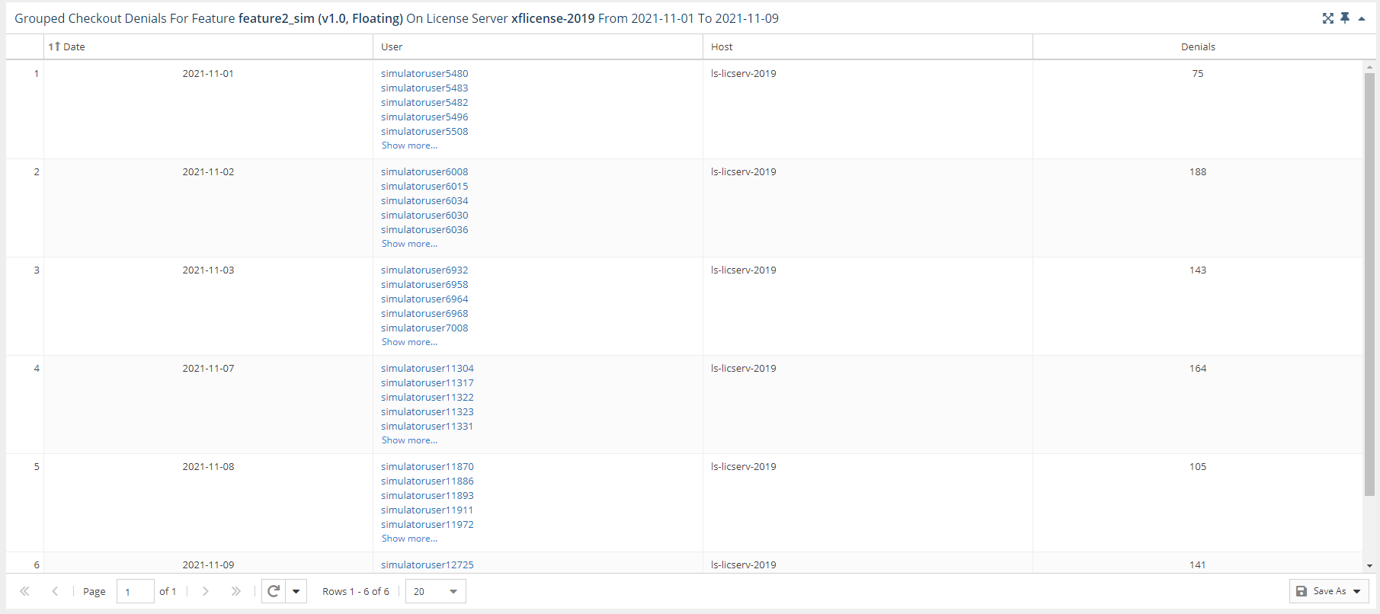Open user simulatoruser6964
The image size is (1380, 614).
[424, 299]
